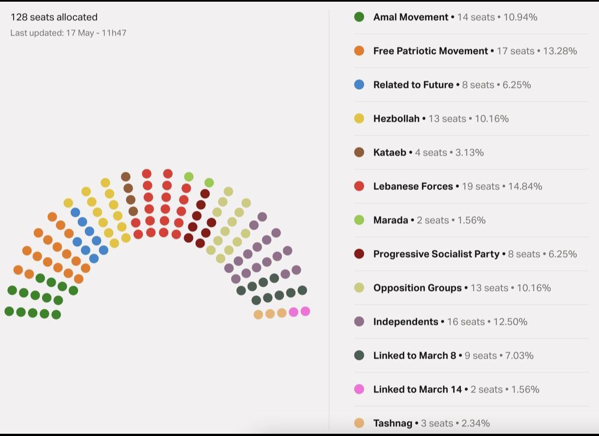Click the 128 seats allocated heading

pyautogui.click(x=54, y=17)
